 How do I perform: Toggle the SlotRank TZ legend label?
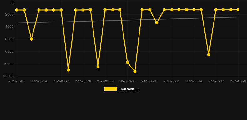click(x=129, y=89)
